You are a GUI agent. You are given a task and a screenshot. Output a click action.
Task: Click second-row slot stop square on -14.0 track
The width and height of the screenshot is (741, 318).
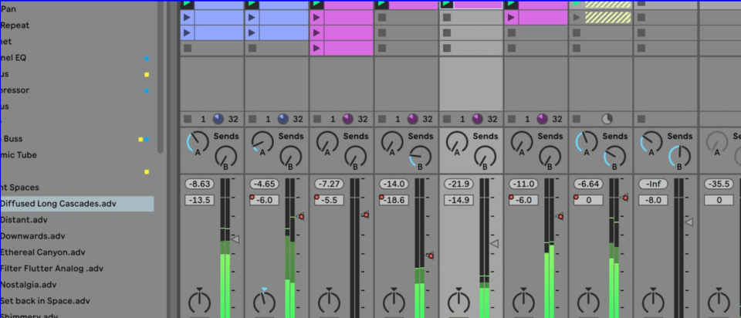[382, 18]
